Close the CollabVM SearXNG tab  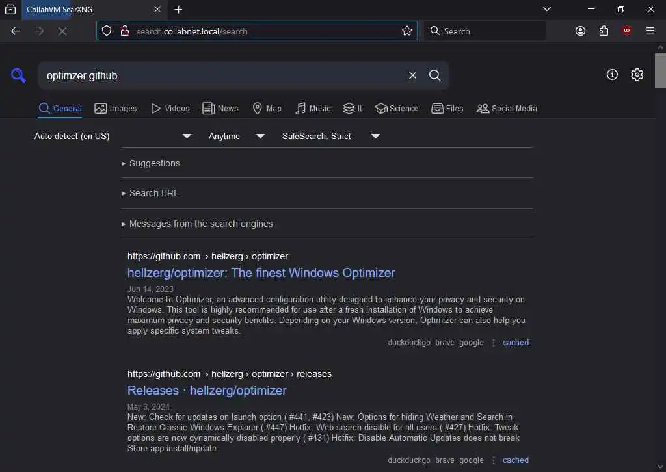pos(157,9)
